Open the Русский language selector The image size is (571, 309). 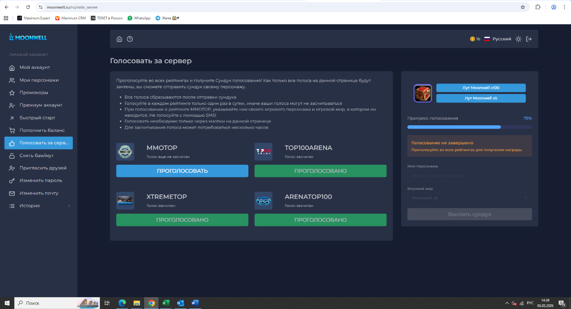(x=498, y=39)
